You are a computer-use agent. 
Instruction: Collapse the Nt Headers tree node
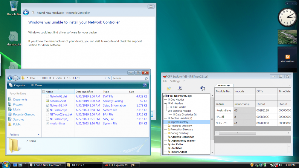coord(166,103)
